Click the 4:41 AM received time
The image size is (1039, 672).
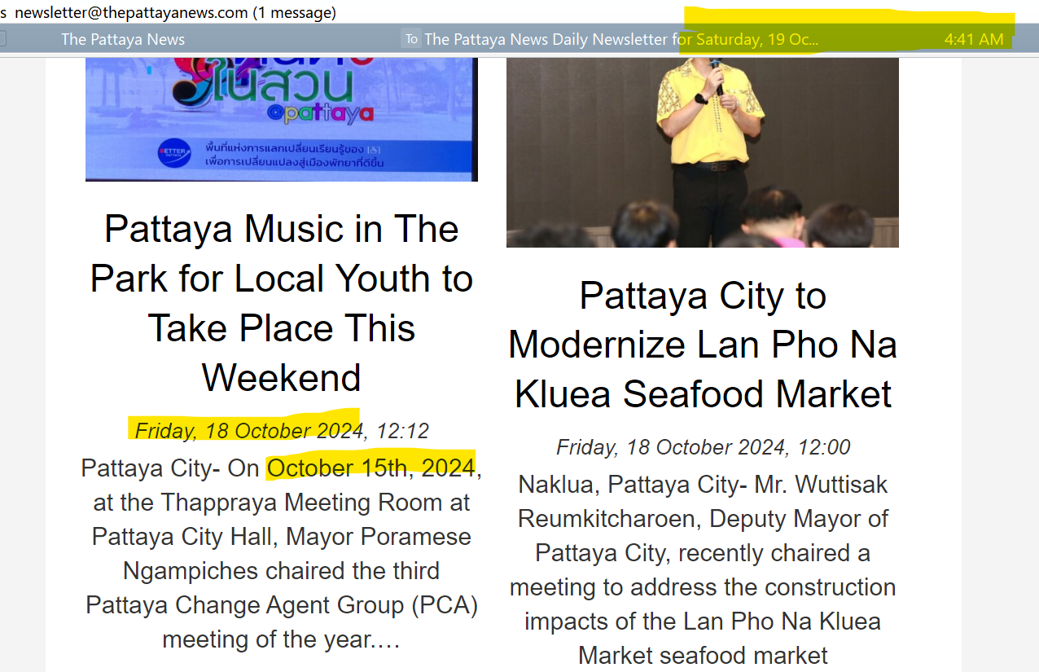coord(974,39)
